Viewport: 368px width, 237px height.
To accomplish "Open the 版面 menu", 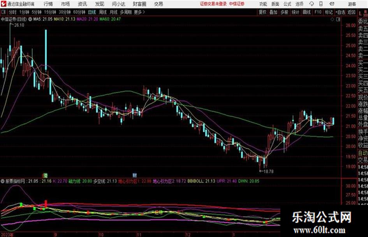I will click(275, 4).
